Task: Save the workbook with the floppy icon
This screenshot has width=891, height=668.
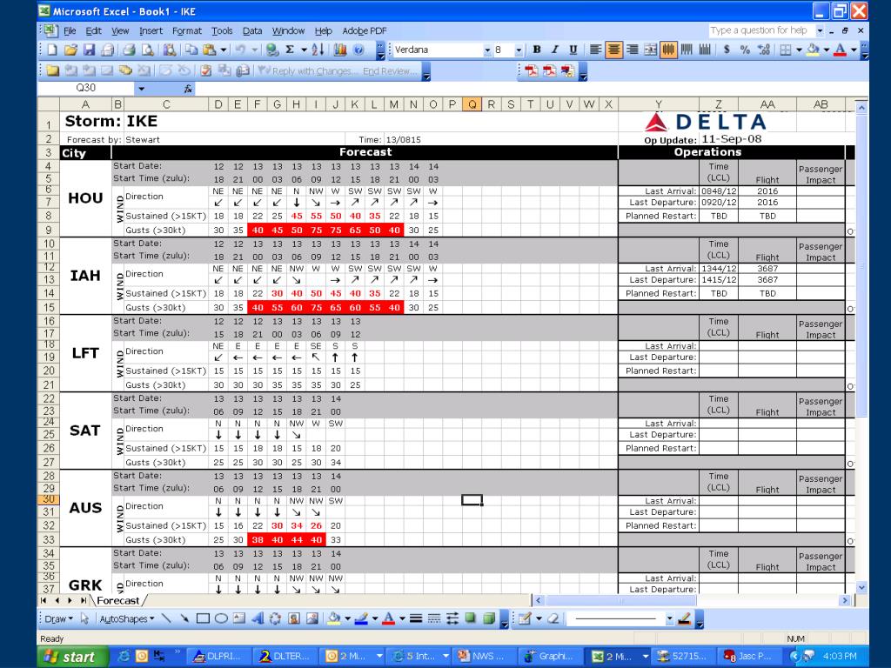Action: (89, 50)
